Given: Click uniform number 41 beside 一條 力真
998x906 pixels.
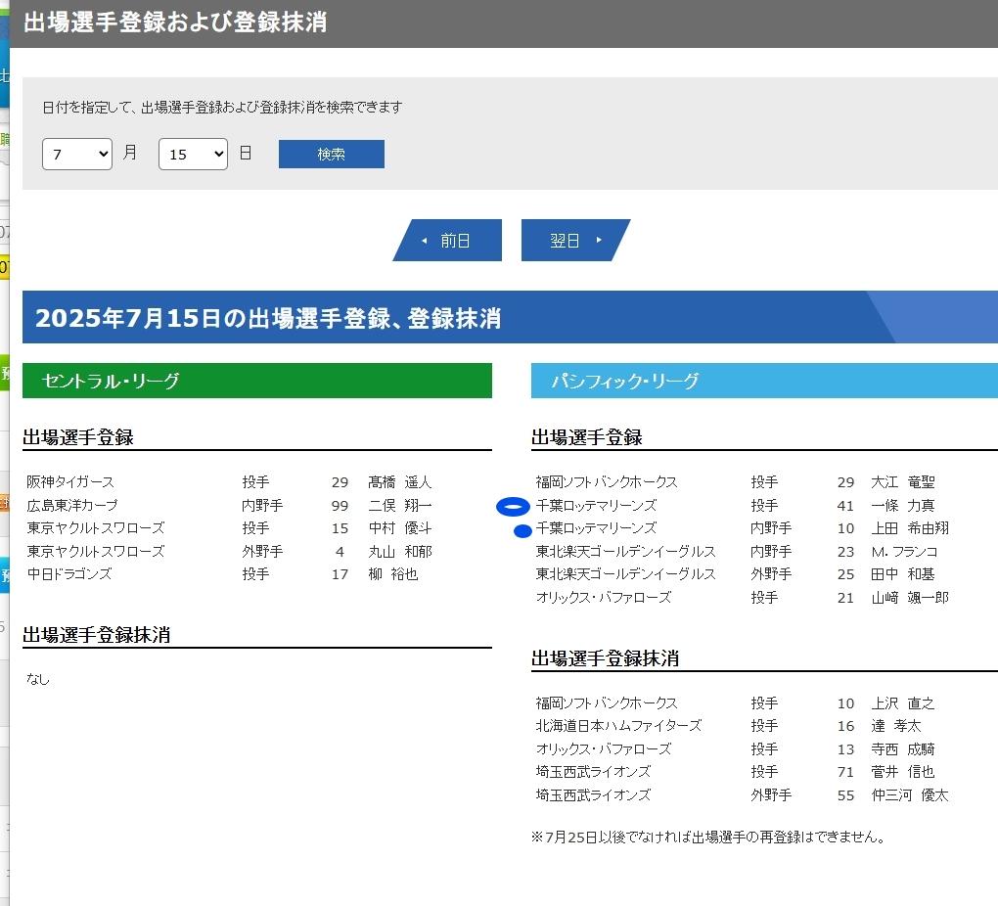Looking at the screenshot, I should click(845, 506).
